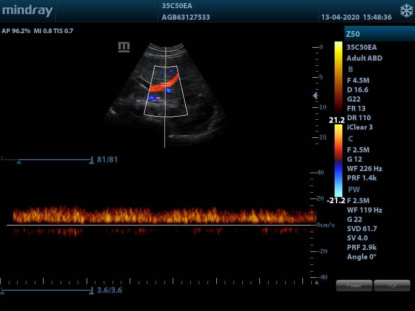415x311 pixels.
Task: Click the color velocity scale bar
Action: [338, 161]
